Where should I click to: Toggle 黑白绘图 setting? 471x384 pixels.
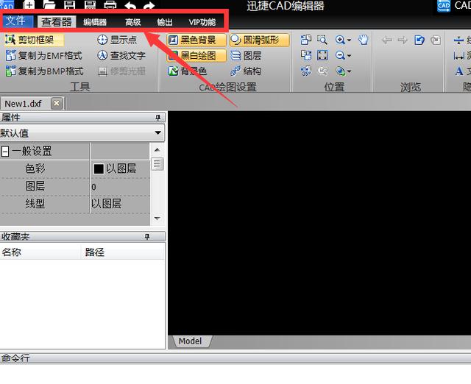pos(196,56)
